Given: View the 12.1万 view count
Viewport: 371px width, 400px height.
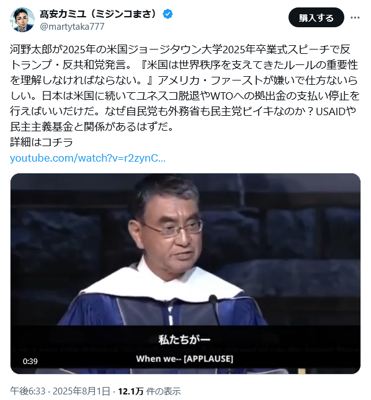Looking at the screenshot, I should point(131,391).
